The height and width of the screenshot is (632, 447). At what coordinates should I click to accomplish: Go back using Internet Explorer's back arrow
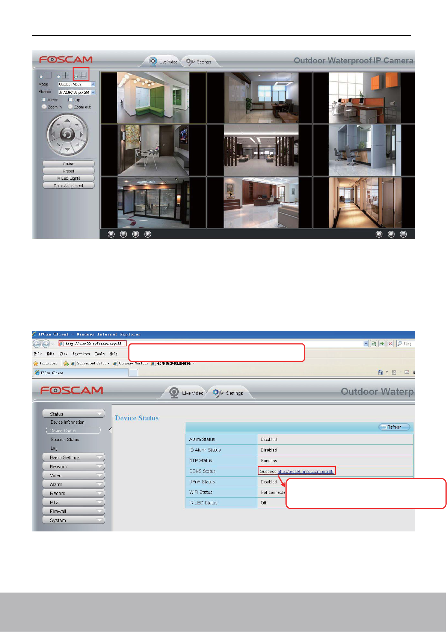(37, 343)
